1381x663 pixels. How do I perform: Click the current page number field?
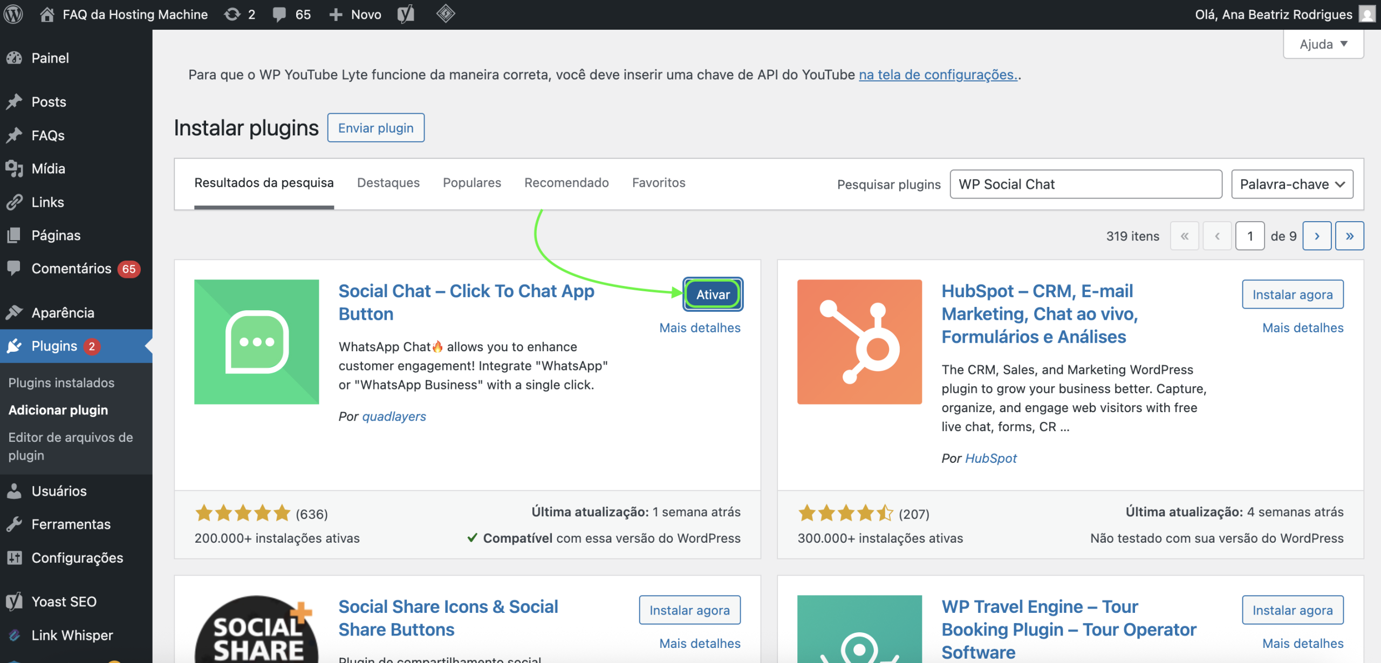click(x=1250, y=236)
